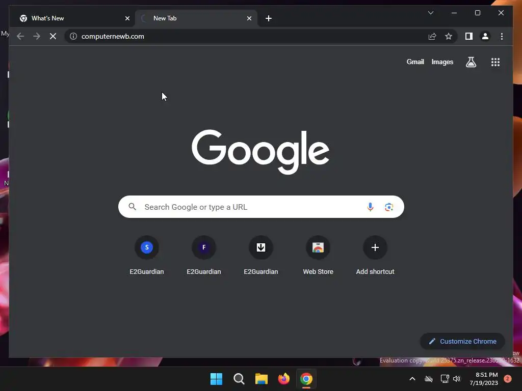Bookmark this tab with the star icon
This screenshot has height=391, width=522.
coord(449,36)
